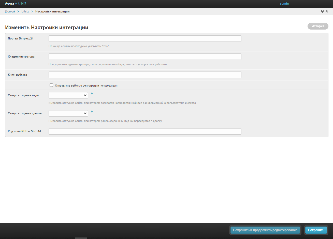This screenshot has width=333, height=239.
Task: Enable sending webhook on user registration
Action: [51, 85]
